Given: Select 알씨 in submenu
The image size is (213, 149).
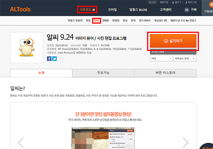Looking at the screenshot, I should [96, 20].
